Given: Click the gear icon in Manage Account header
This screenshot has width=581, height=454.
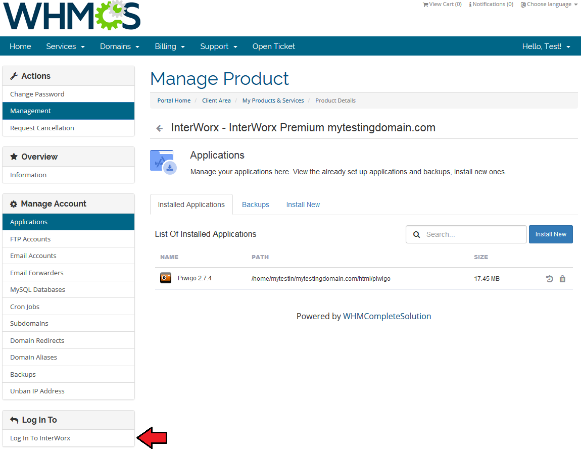Looking at the screenshot, I should tap(14, 204).
